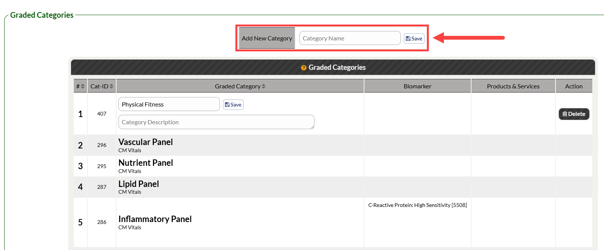Save the Physical Fitness category

point(233,105)
